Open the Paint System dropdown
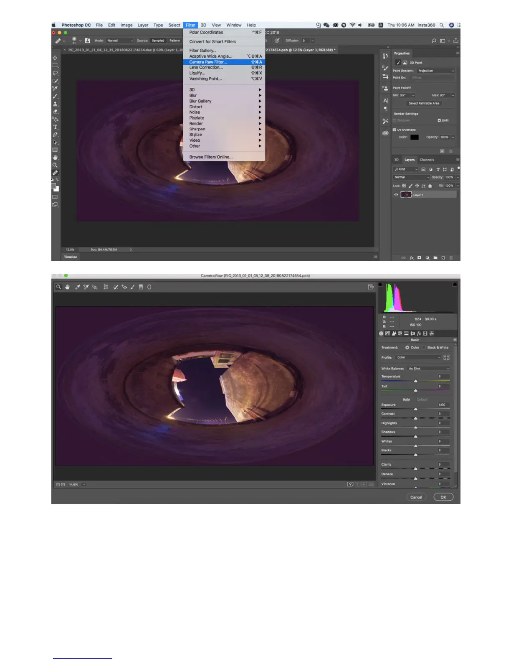 435,71
